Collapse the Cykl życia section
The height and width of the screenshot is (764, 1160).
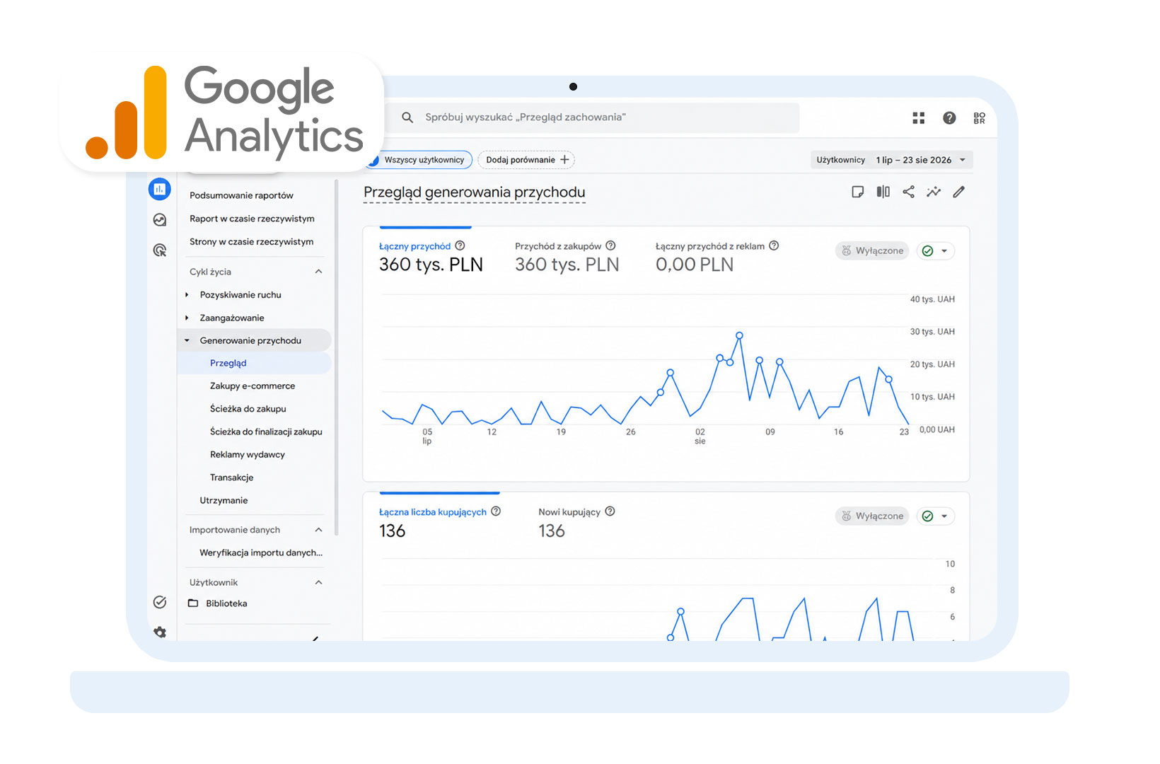point(318,272)
